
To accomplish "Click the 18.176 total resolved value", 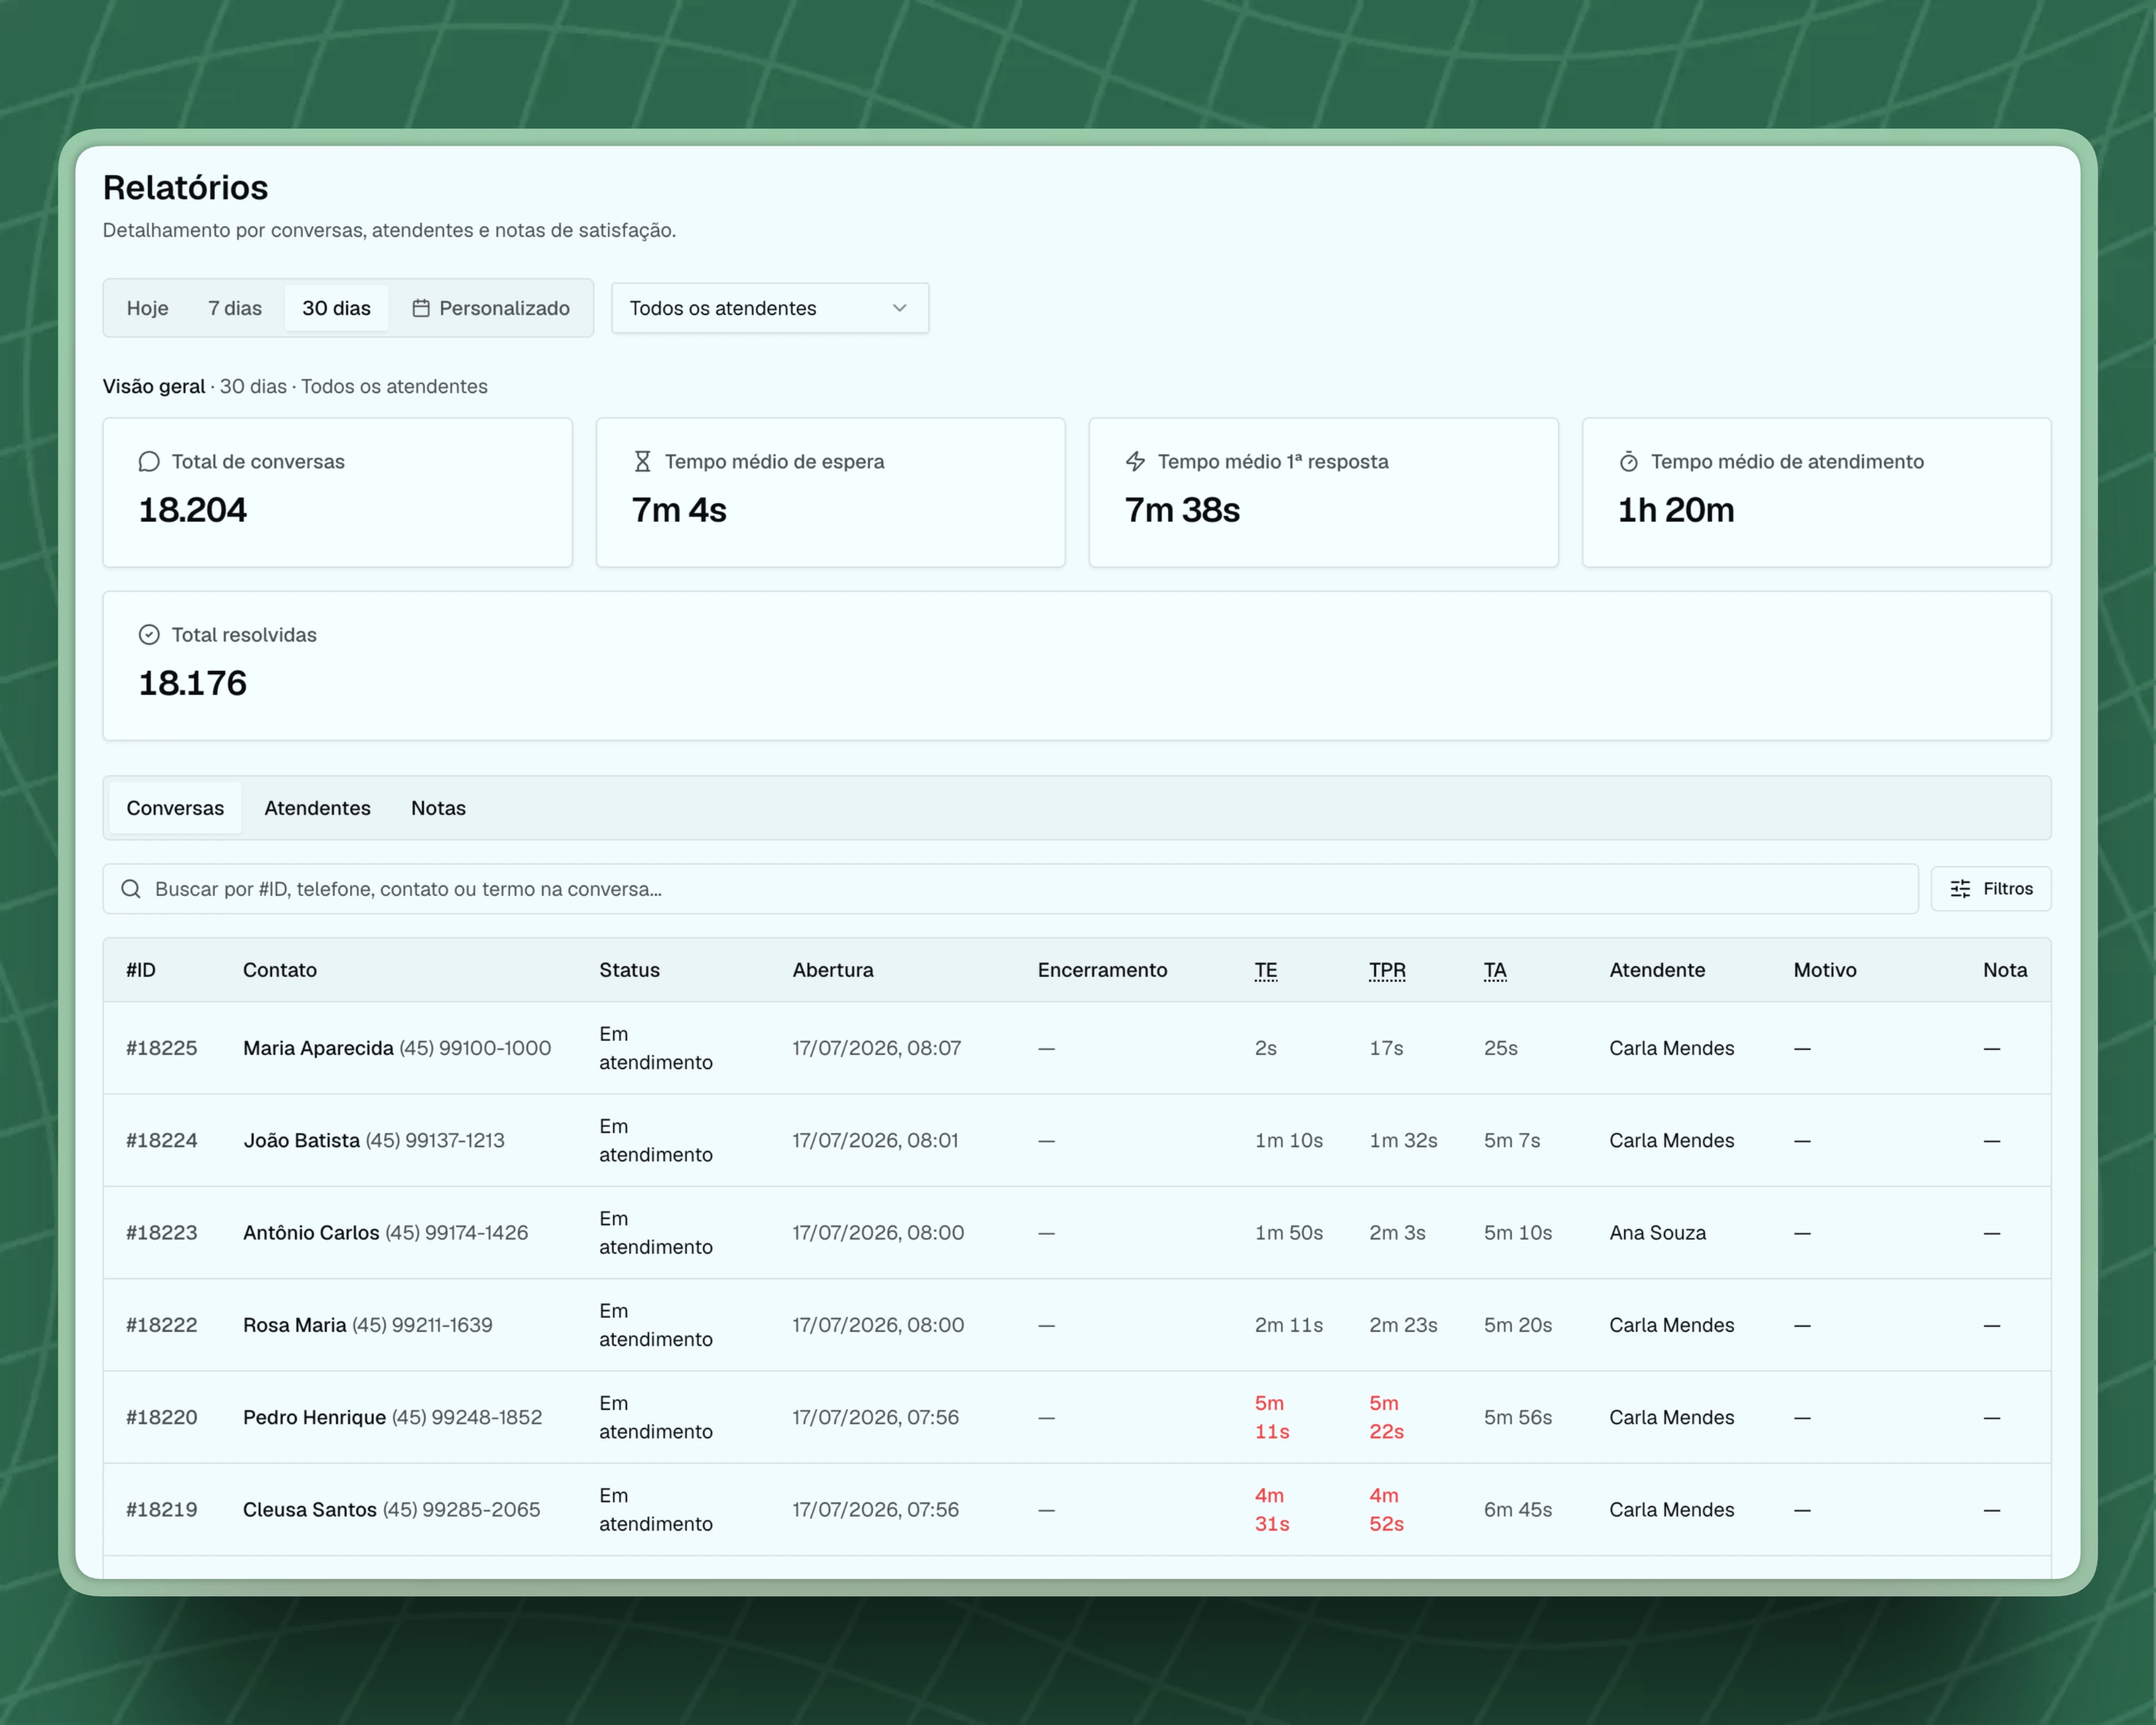I will (x=192, y=683).
